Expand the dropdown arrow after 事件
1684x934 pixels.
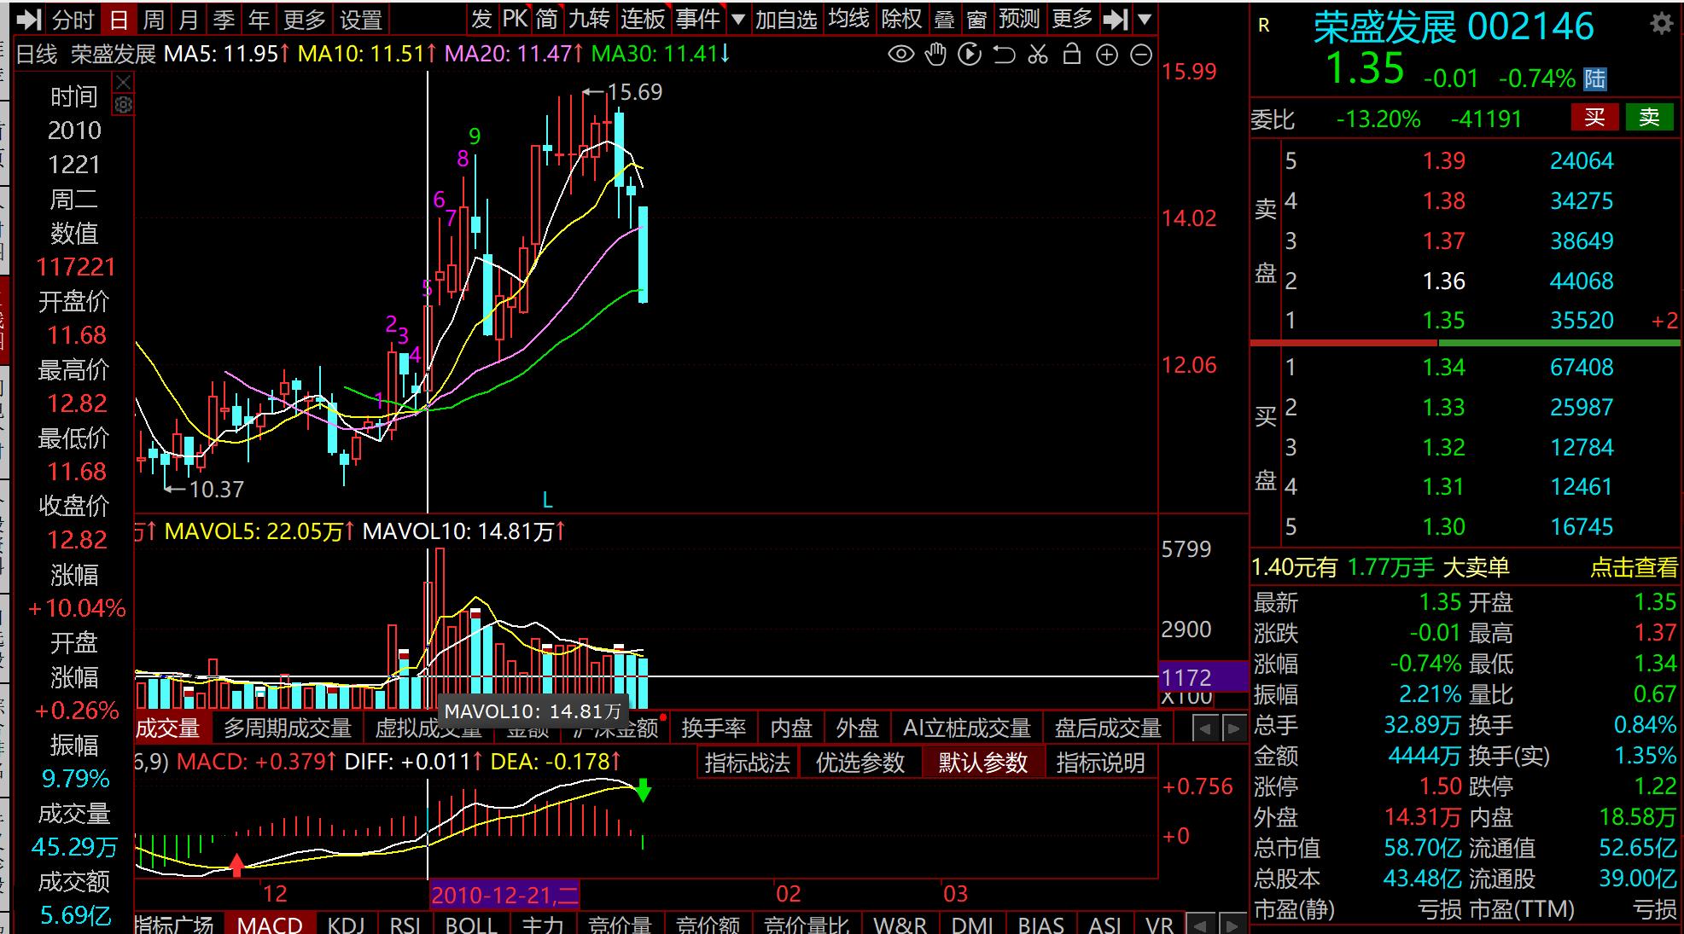(x=739, y=19)
